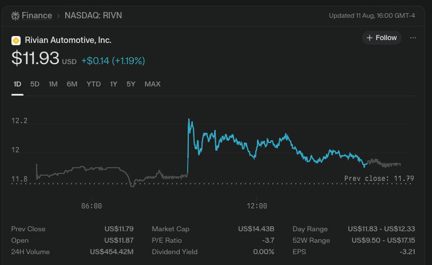Switch to the 5D chart range
Screen dimensions: 432x265
35,84
